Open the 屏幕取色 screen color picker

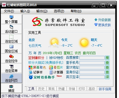[37, 68]
